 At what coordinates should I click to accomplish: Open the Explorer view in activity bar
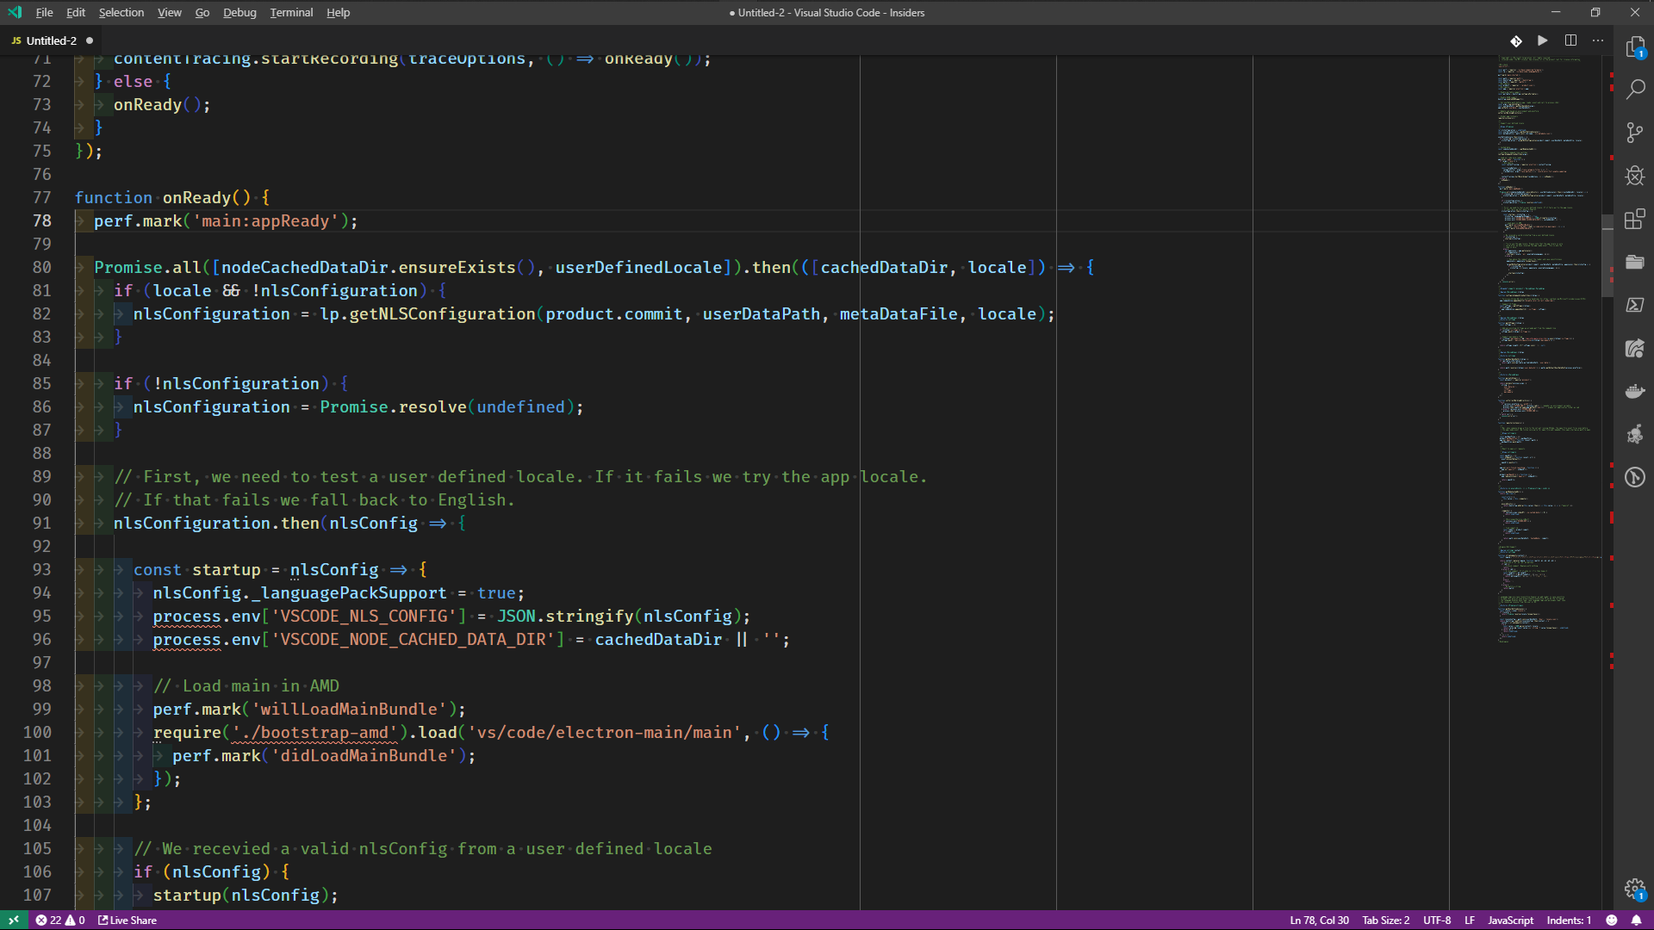1634,46
